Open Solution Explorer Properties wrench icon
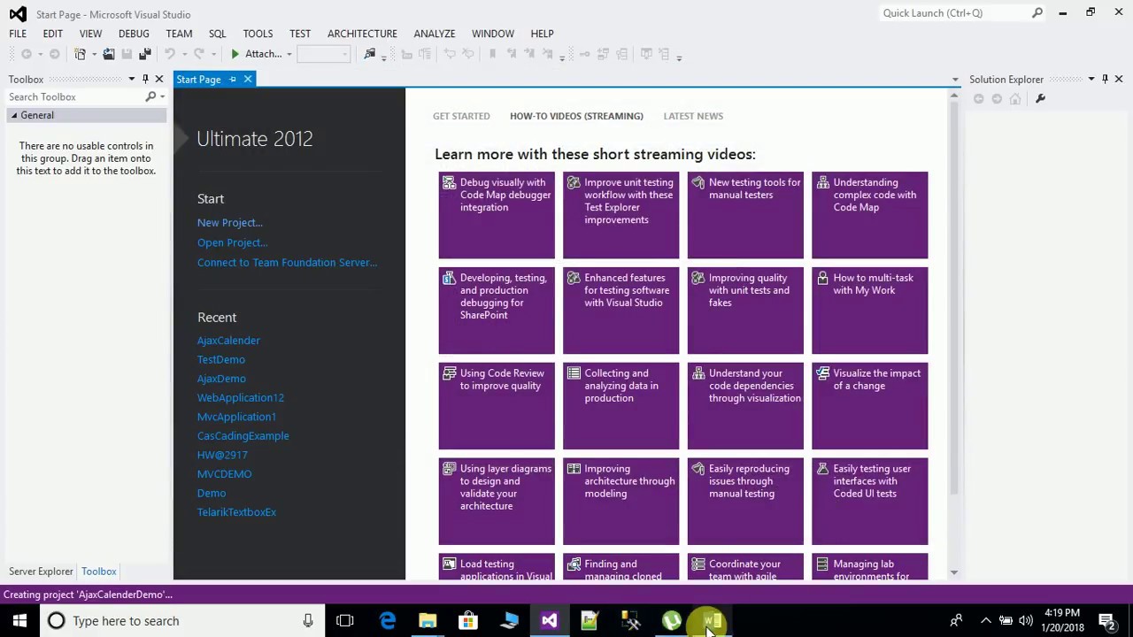 [x=1040, y=99]
